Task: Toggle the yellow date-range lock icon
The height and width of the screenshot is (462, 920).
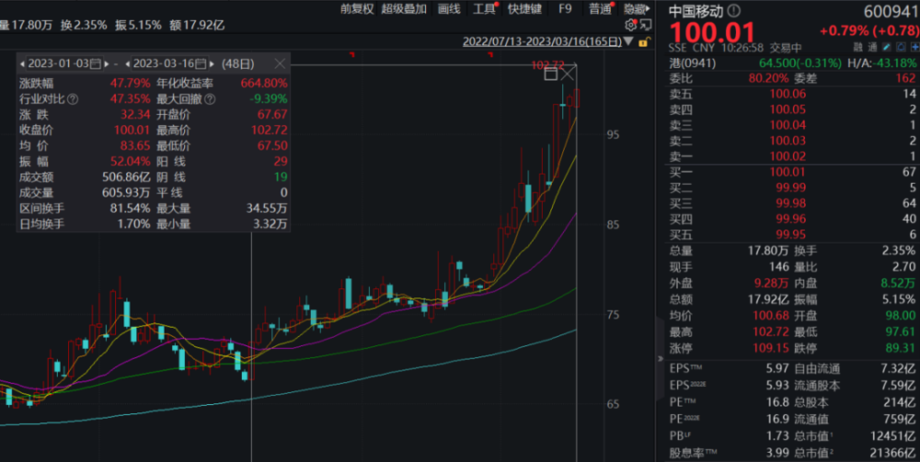Action: pos(644,42)
